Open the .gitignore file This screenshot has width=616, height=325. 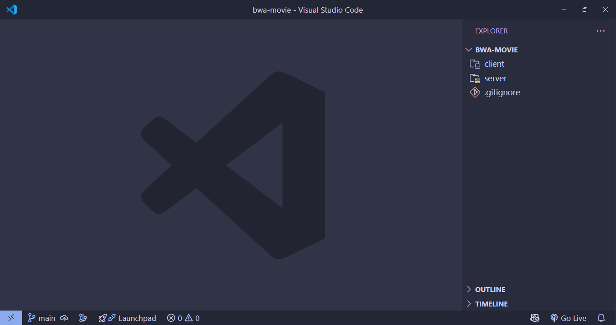click(502, 93)
